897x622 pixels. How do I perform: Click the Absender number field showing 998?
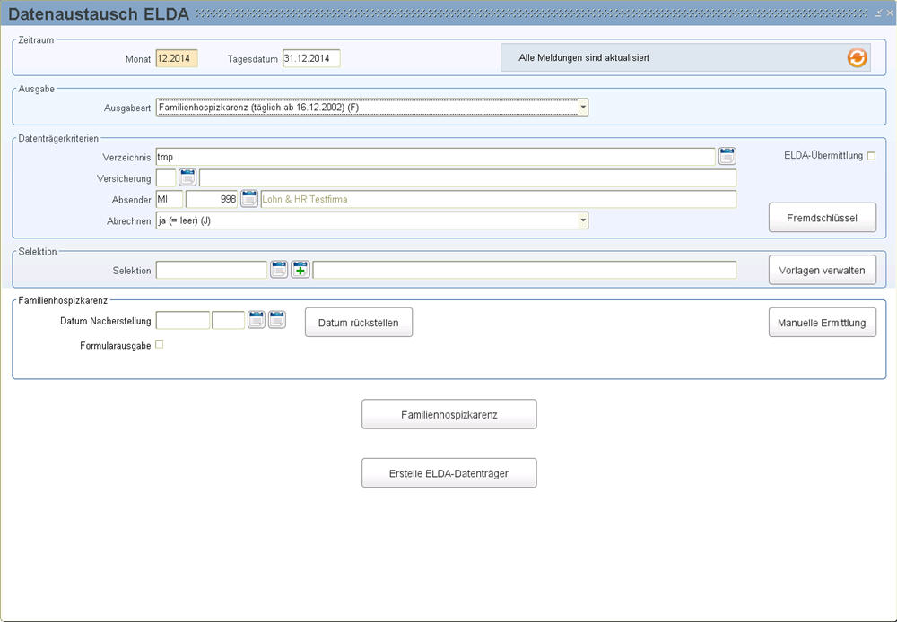coord(212,199)
